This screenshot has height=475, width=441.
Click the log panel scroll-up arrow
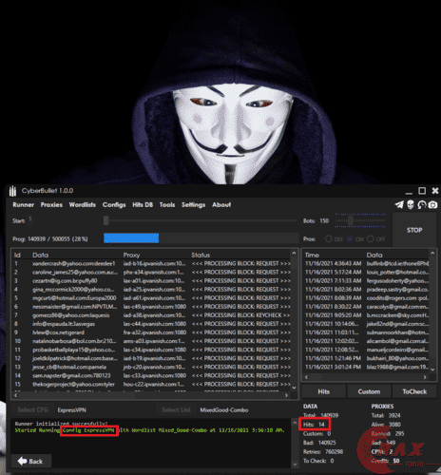(x=295, y=423)
